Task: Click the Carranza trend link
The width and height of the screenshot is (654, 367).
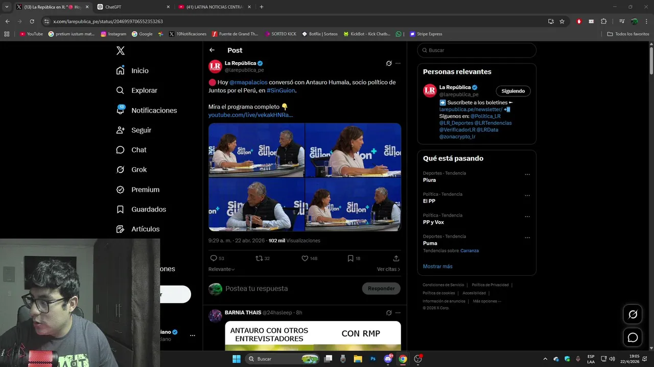Action: pos(470,251)
